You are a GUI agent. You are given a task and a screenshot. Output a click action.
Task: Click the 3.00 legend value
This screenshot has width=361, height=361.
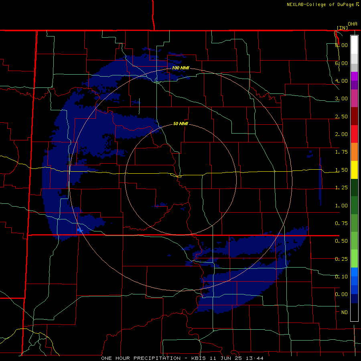pos(341,99)
